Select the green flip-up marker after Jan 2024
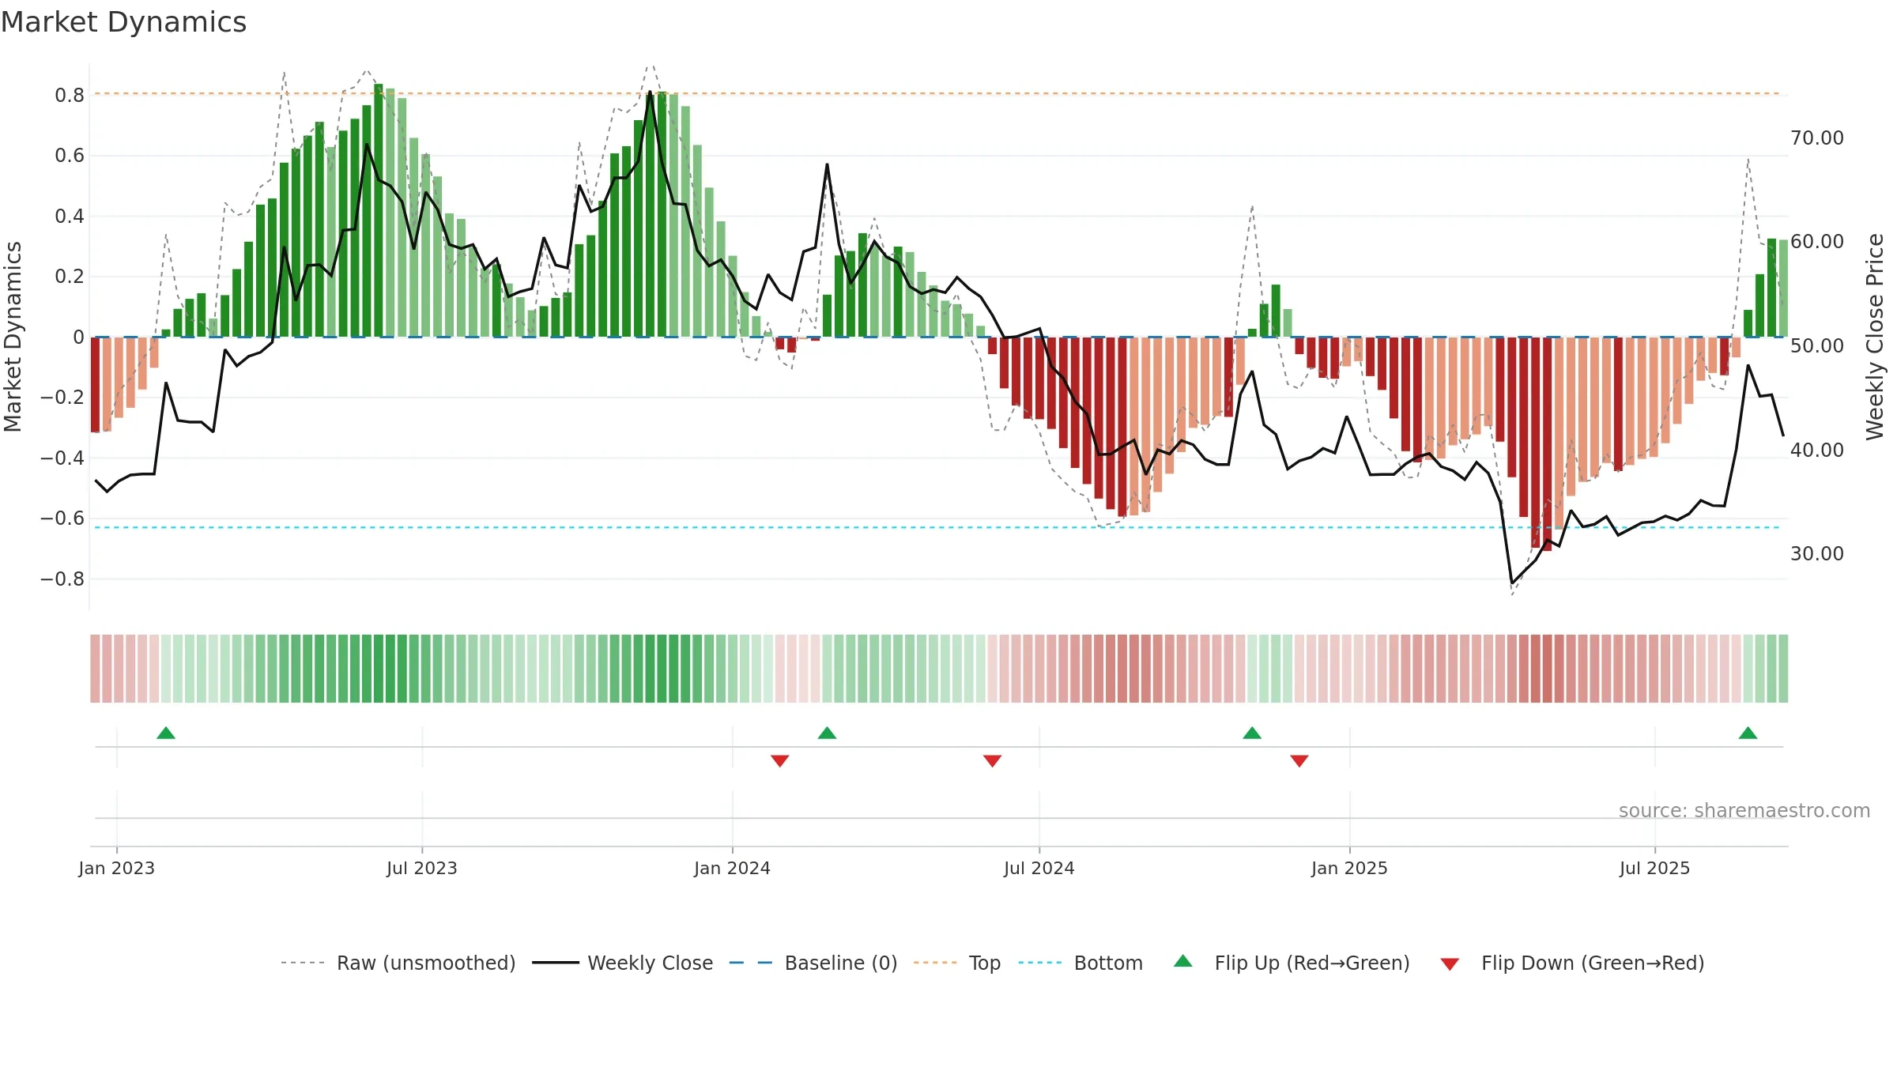The height and width of the screenshot is (1067, 1897). pos(827,733)
